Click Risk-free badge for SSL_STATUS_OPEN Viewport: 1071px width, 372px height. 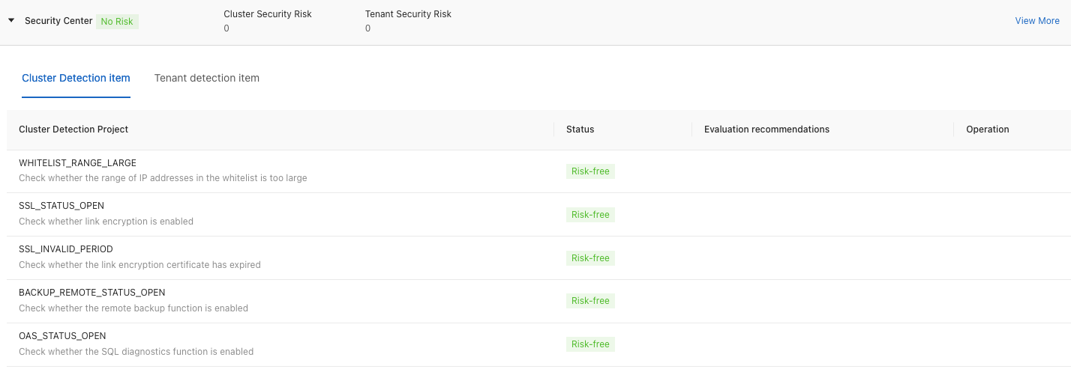(x=590, y=215)
